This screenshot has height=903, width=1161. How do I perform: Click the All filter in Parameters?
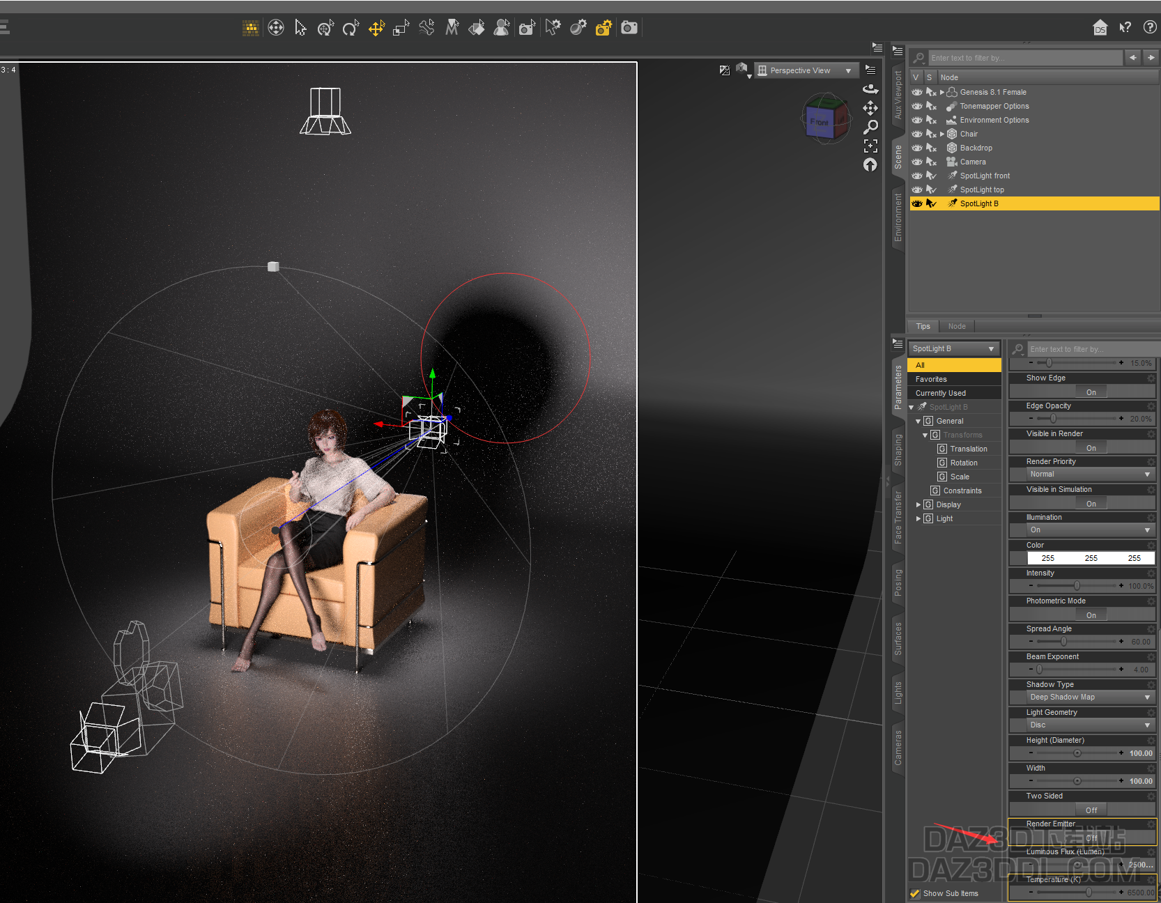tap(954, 365)
